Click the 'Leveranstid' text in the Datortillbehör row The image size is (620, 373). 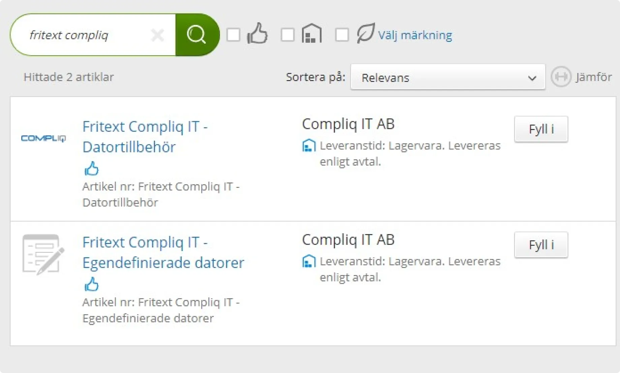[x=410, y=154]
